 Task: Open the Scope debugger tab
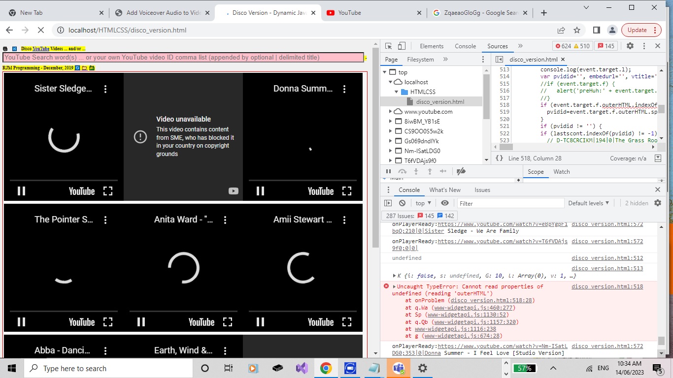(x=536, y=172)
